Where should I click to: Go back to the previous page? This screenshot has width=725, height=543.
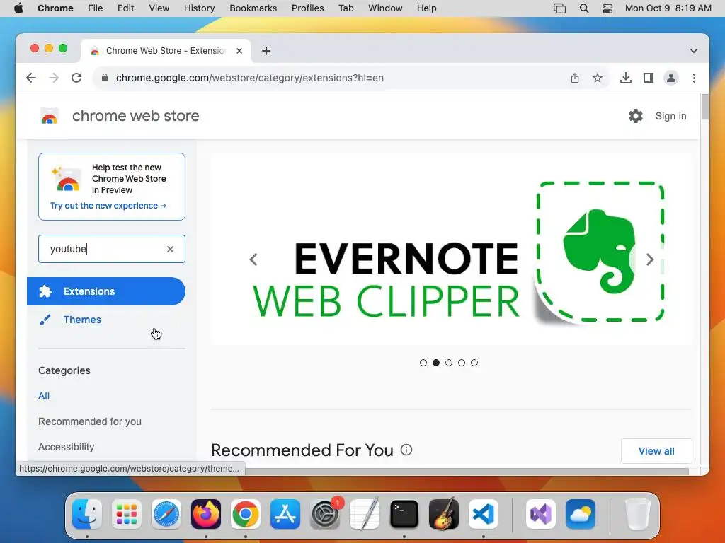pyautogui.click(x=31, y=78)
